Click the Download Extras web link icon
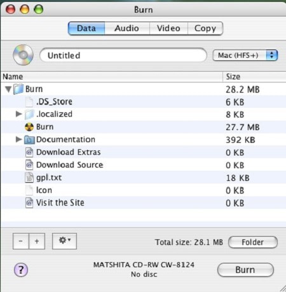The width and height of the screenshot is (286, 292). 29,152
